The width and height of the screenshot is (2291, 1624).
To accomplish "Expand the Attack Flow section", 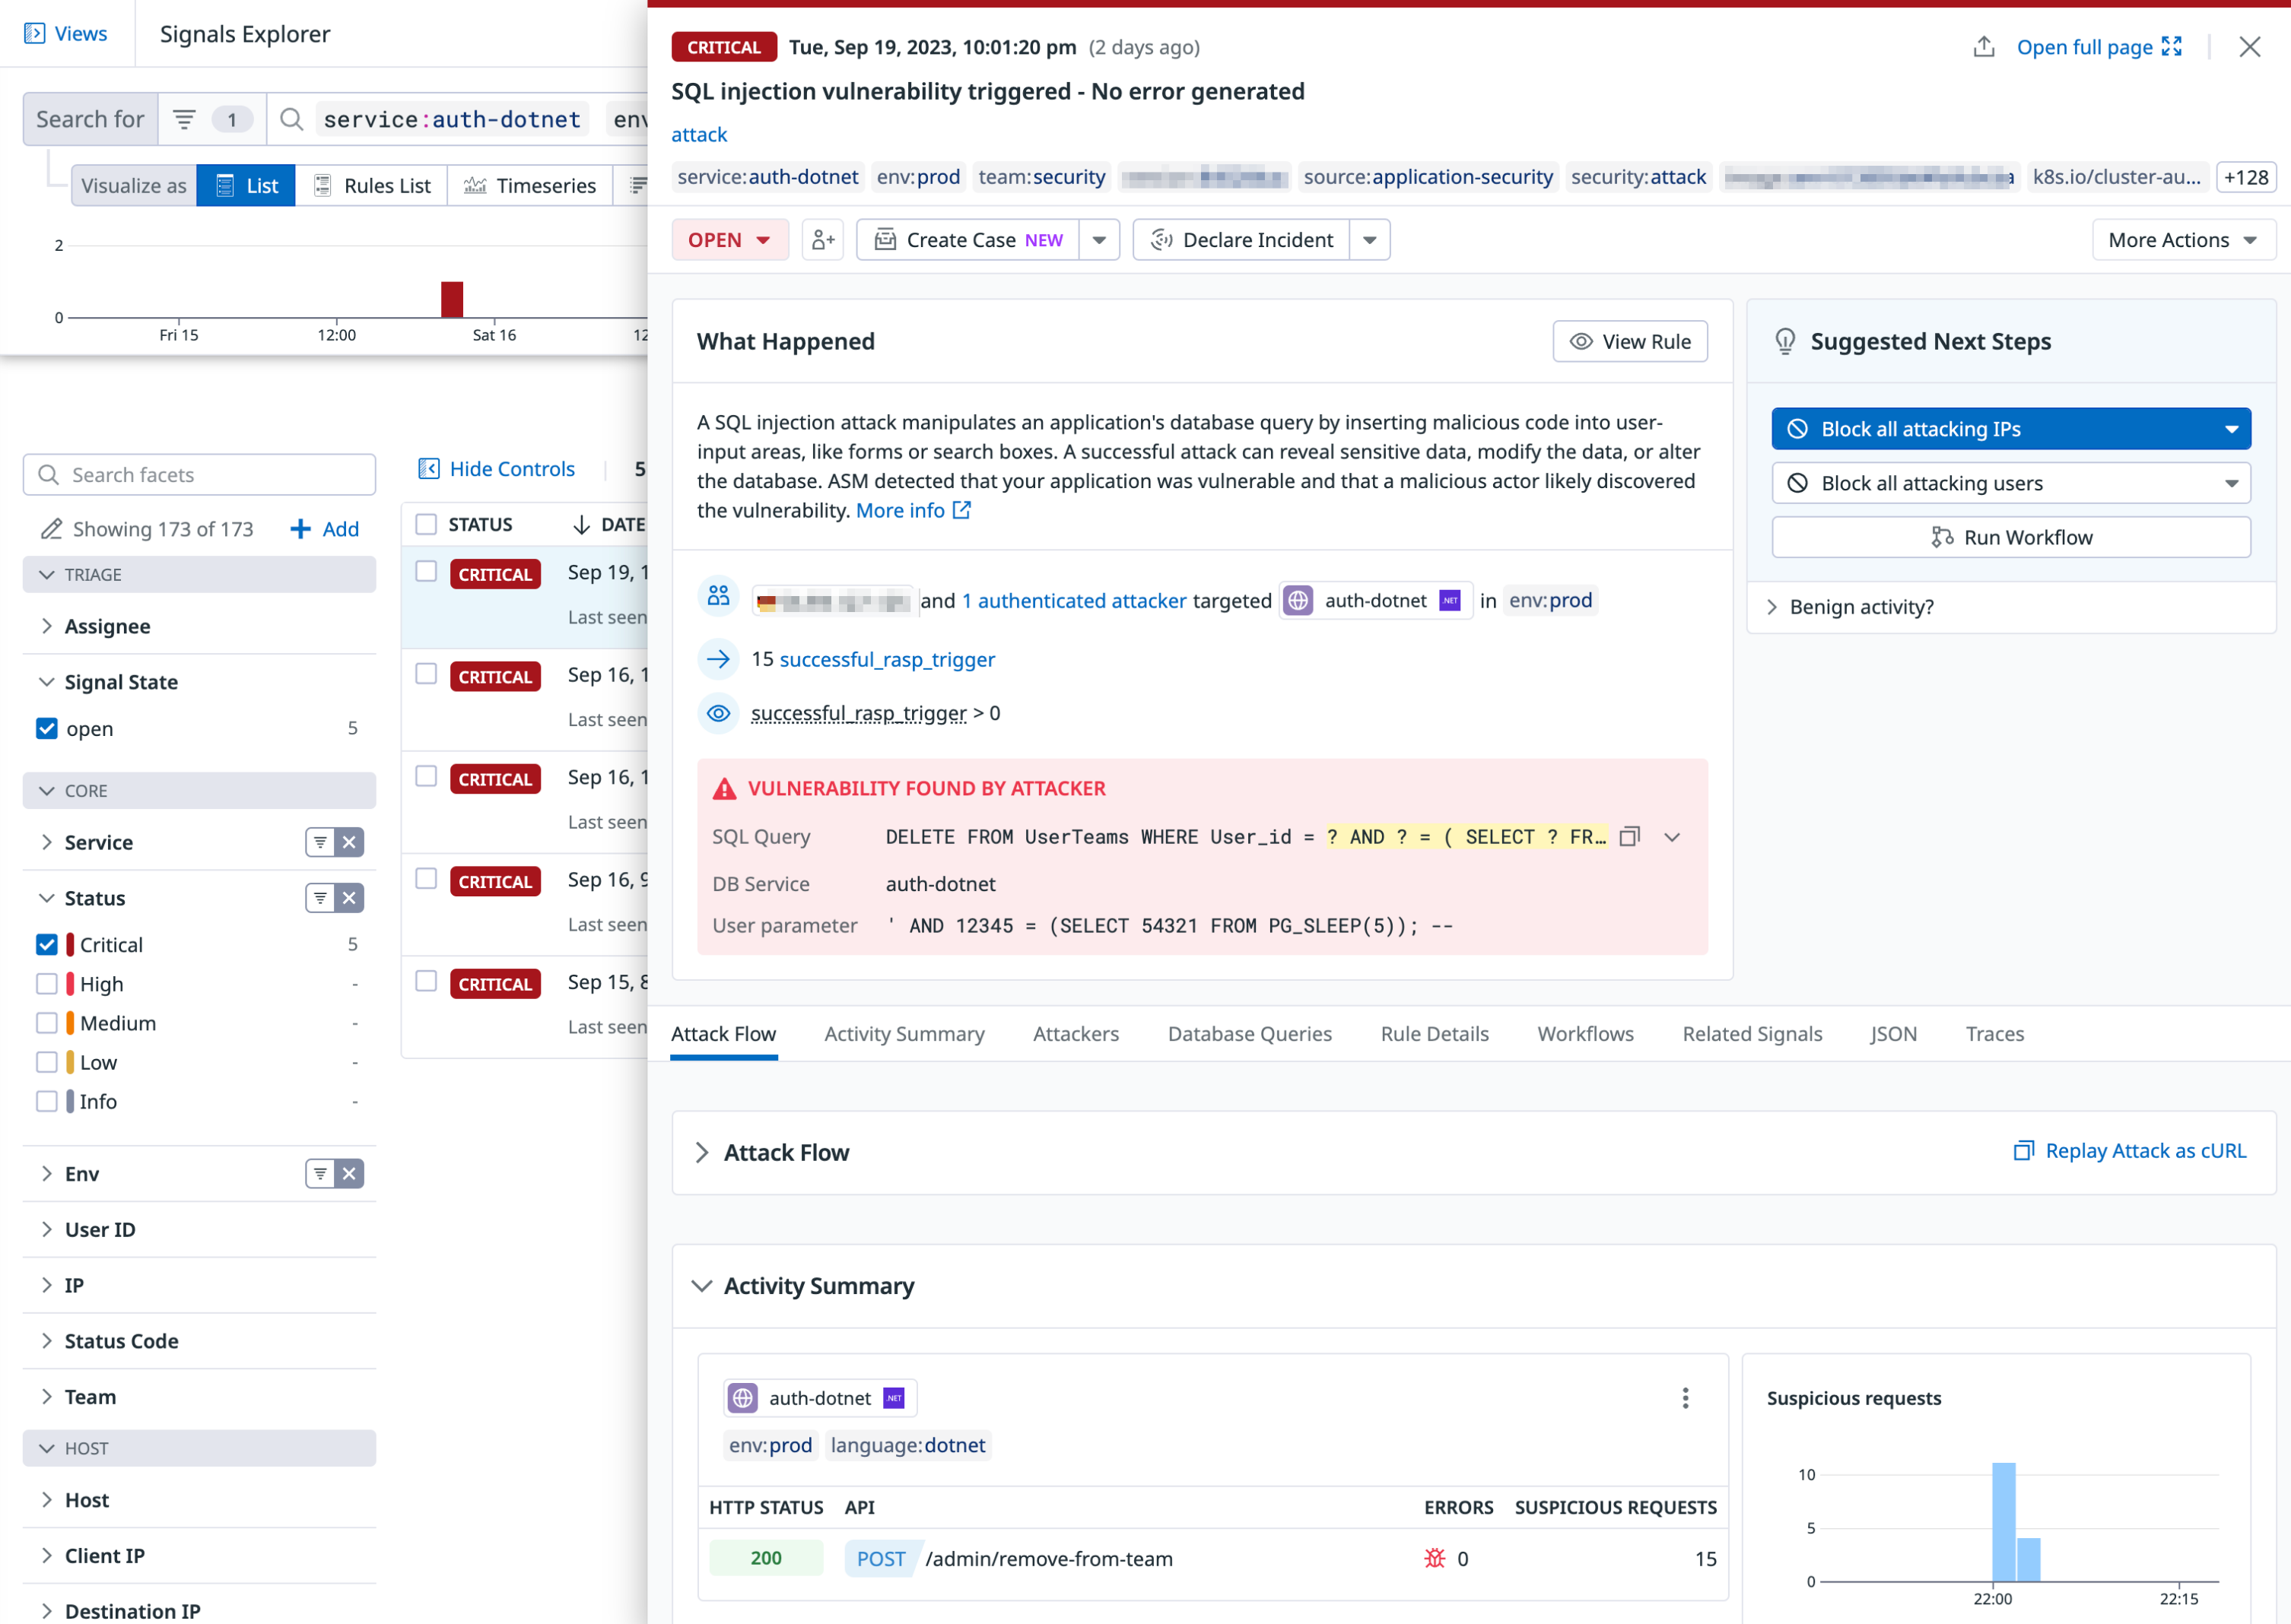I will pos(702,1153).
